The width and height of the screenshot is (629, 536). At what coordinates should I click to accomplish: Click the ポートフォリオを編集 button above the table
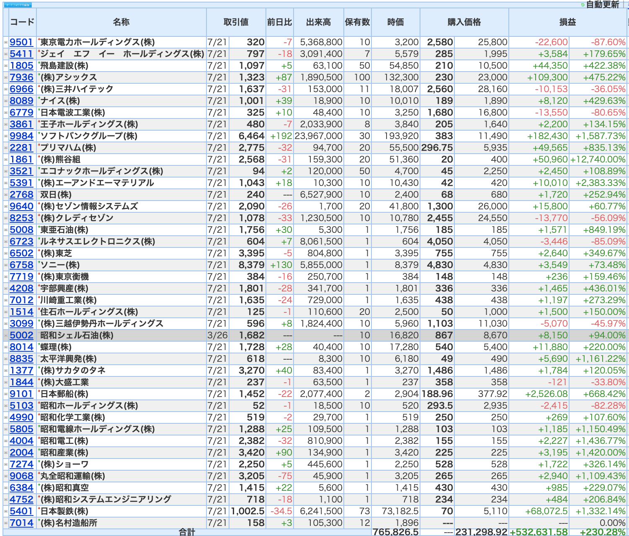[18, 5]
